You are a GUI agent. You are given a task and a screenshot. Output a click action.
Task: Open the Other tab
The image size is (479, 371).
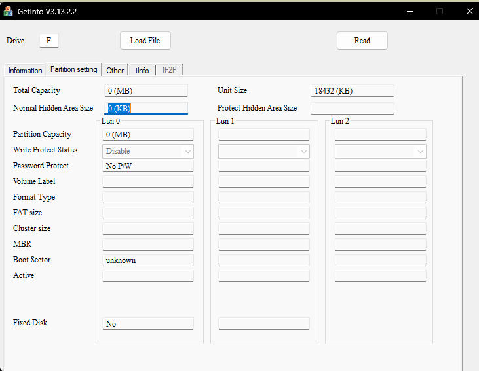115,71
